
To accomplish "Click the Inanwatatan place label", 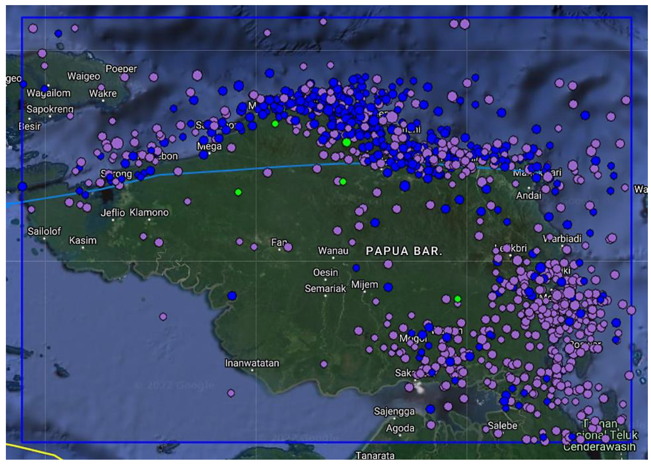I will tap(252, 363).
